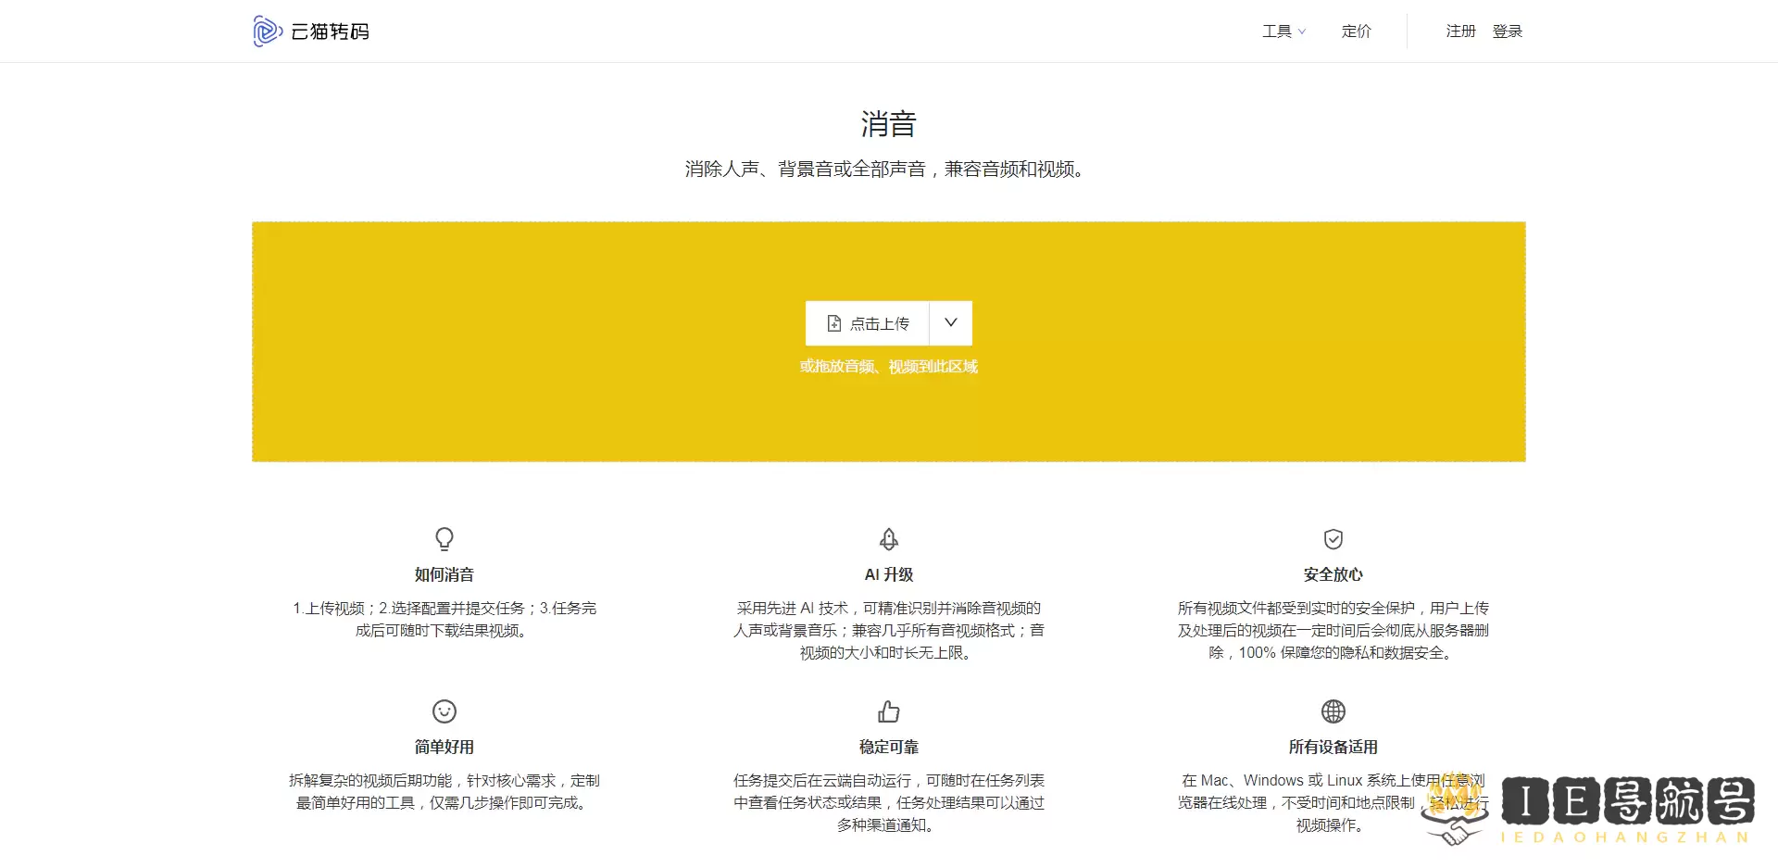This screenshot has width=1778, height=868.
Task: Click the 或拖放音频、视频到此区域 hint text
Action: tap(888, 367)
